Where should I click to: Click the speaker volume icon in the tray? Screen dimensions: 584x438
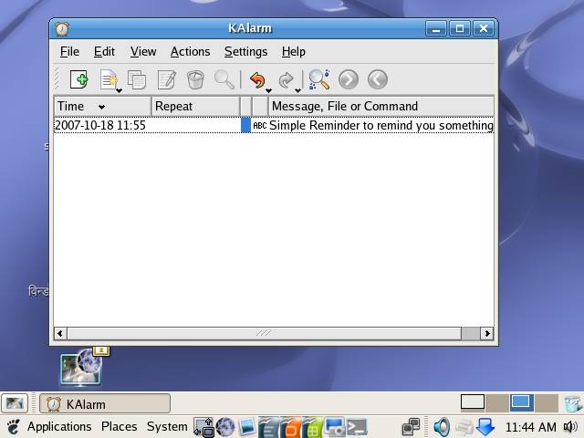coord(442,426)
